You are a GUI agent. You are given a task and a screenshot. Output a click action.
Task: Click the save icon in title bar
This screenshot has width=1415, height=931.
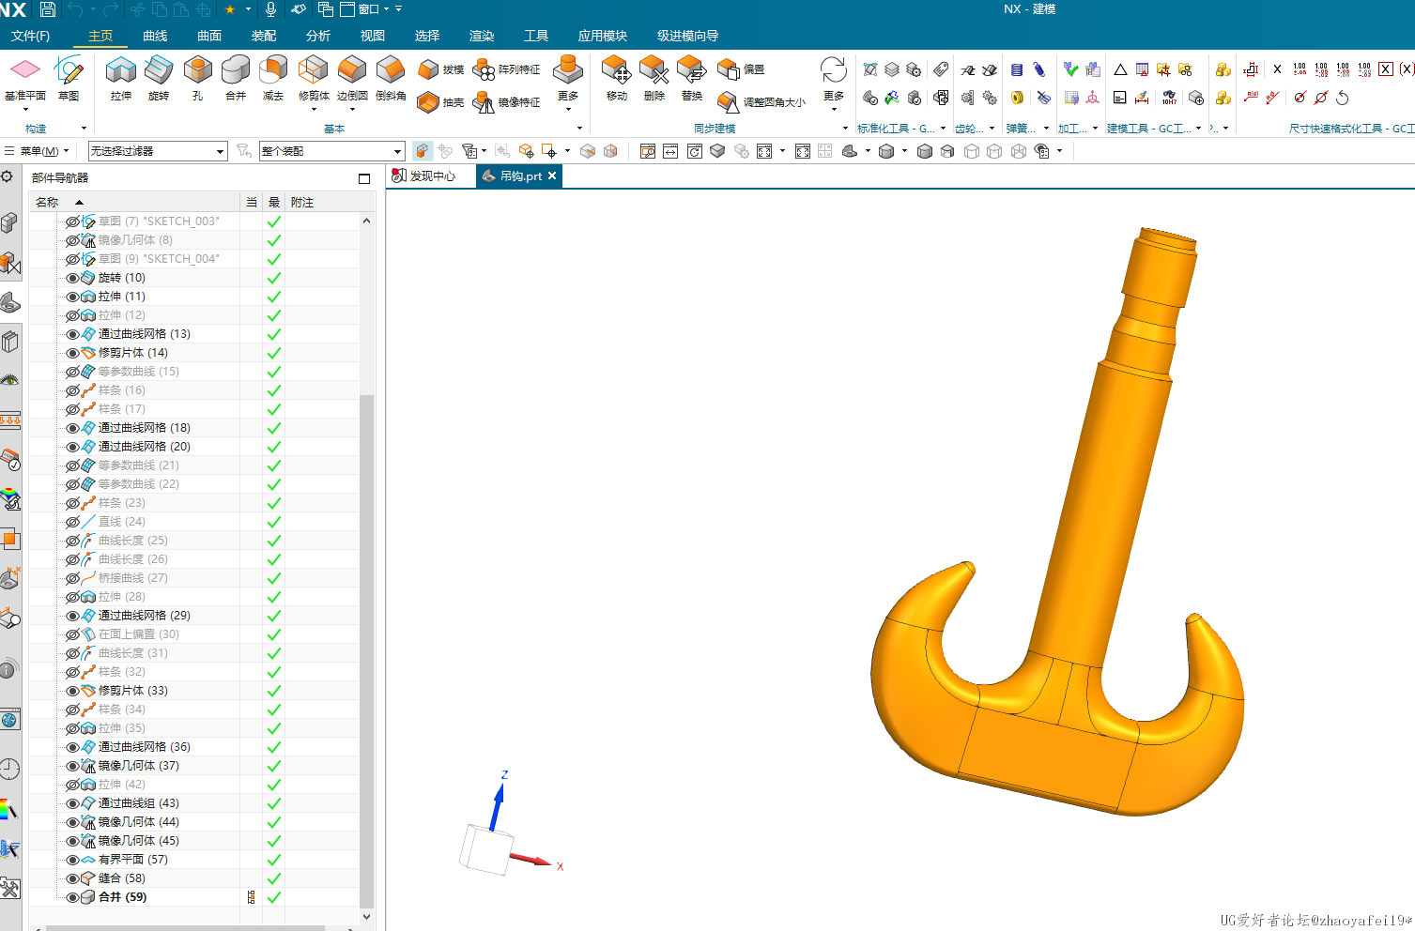(x=48, y=9)
